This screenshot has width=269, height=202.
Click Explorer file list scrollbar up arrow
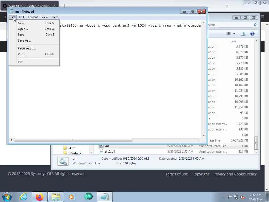pyautogui.click(x=256, y=40)
